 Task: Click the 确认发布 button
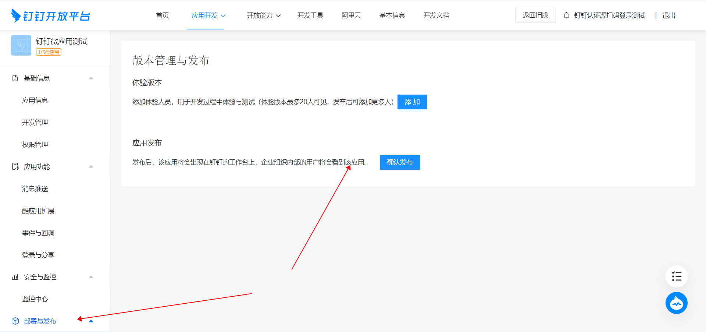click(x=400, y=162)
